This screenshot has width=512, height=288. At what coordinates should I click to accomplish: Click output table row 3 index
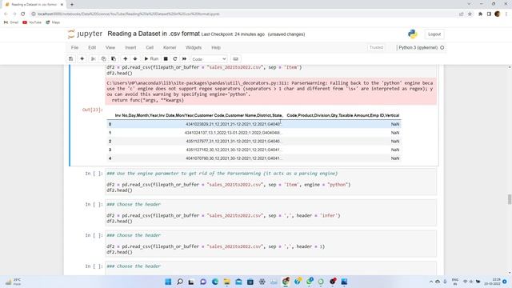pyautogui.click(x=110, y=150)
